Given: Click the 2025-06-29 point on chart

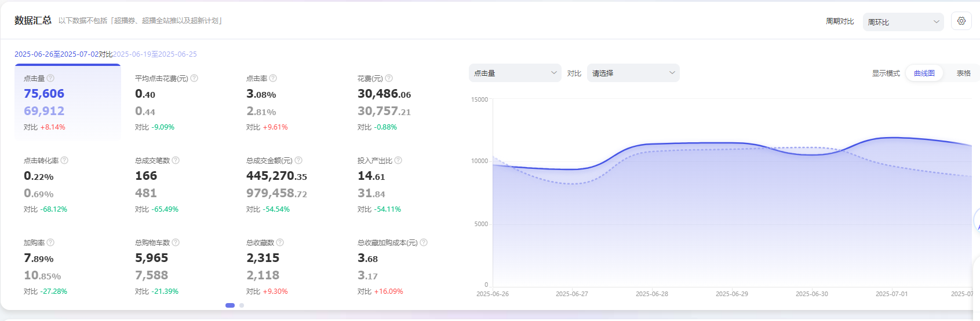Looking at the screenshot, I should point(732,143).
